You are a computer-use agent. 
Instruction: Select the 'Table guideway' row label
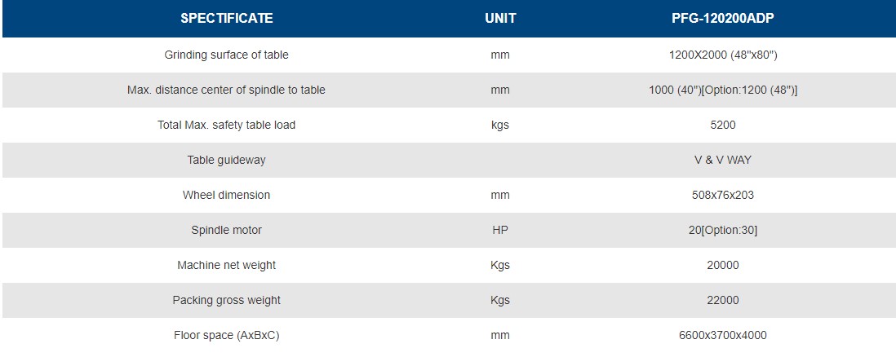tap(227, 161)
